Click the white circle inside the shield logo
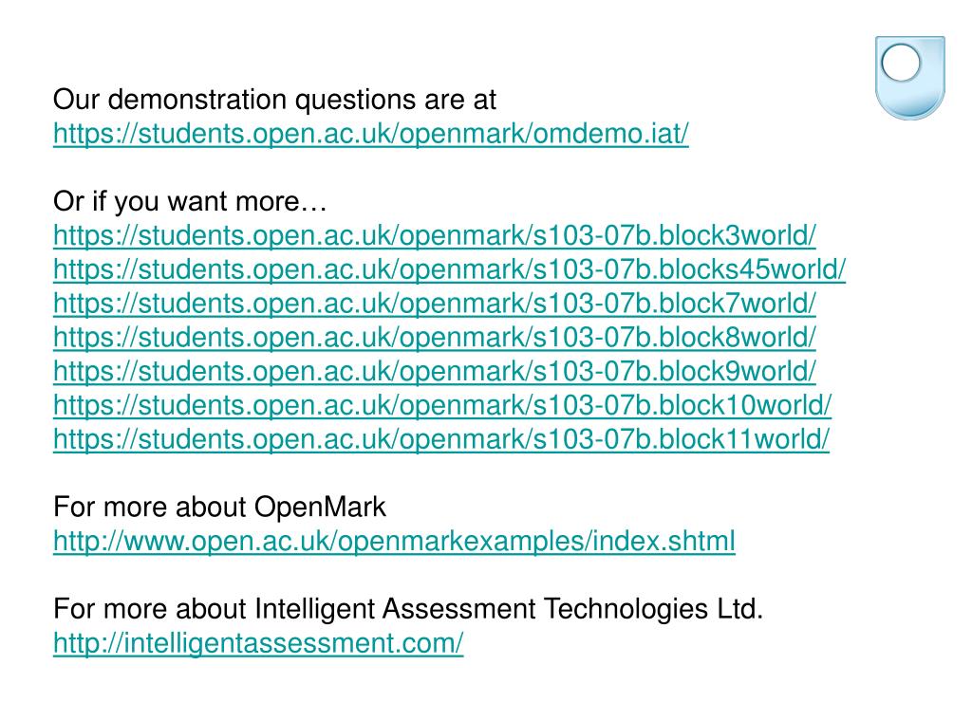This screenshot has width=972, height=702. coord(901,63)
